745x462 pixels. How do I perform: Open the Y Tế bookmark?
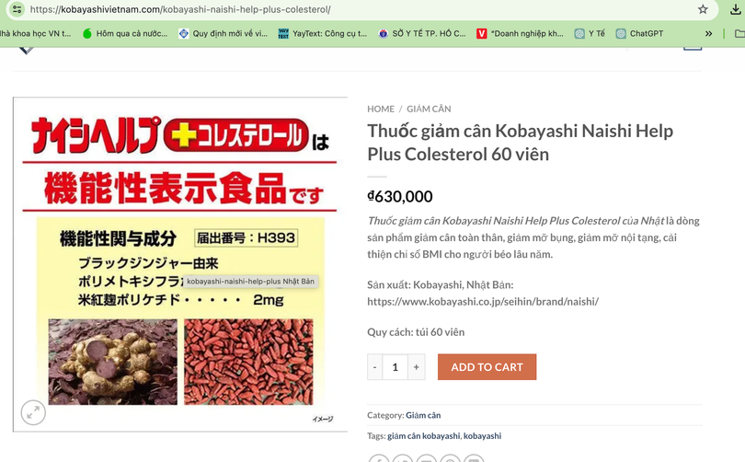[590, 33]
